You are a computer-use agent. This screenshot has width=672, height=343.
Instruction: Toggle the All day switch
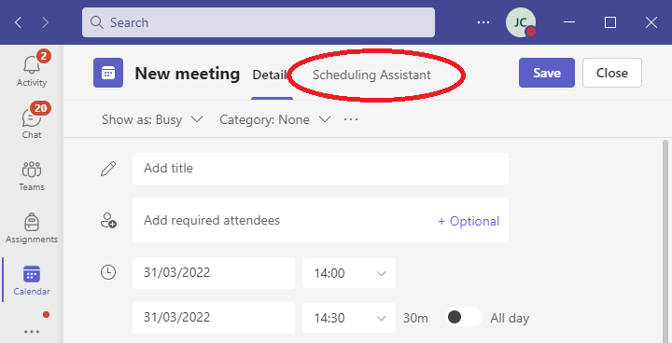pos(464,317)
